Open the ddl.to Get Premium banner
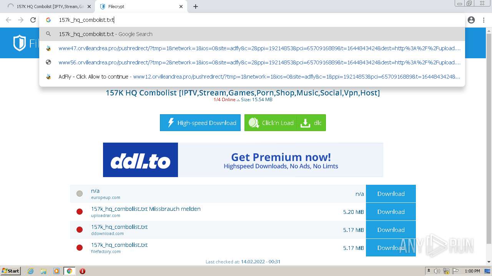Screen dimensions: 492x276 click(243, 160)
